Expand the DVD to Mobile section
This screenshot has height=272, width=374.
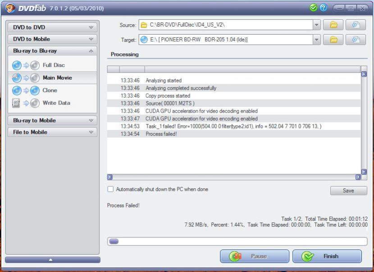click(52, 39)
